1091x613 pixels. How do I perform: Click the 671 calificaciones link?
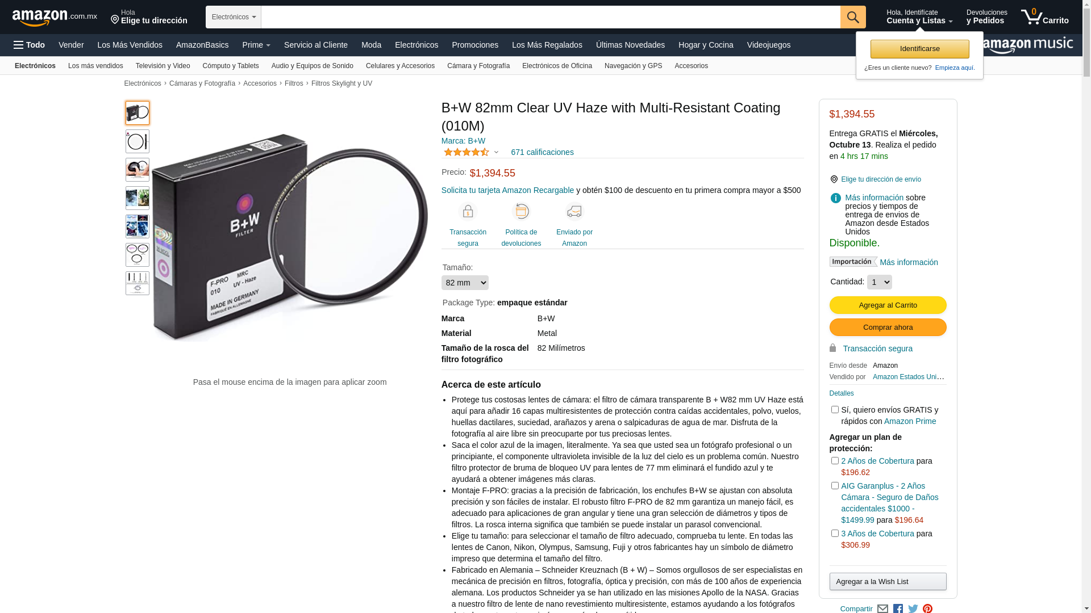(x=542, y=152)
